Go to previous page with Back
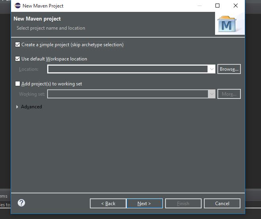 click(x=108, y=203)
